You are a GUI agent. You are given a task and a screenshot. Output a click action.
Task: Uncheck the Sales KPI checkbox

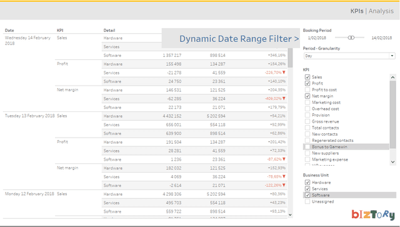tap(307, 77)
